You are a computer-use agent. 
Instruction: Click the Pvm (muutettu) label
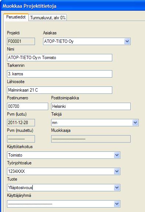point(20,130)
